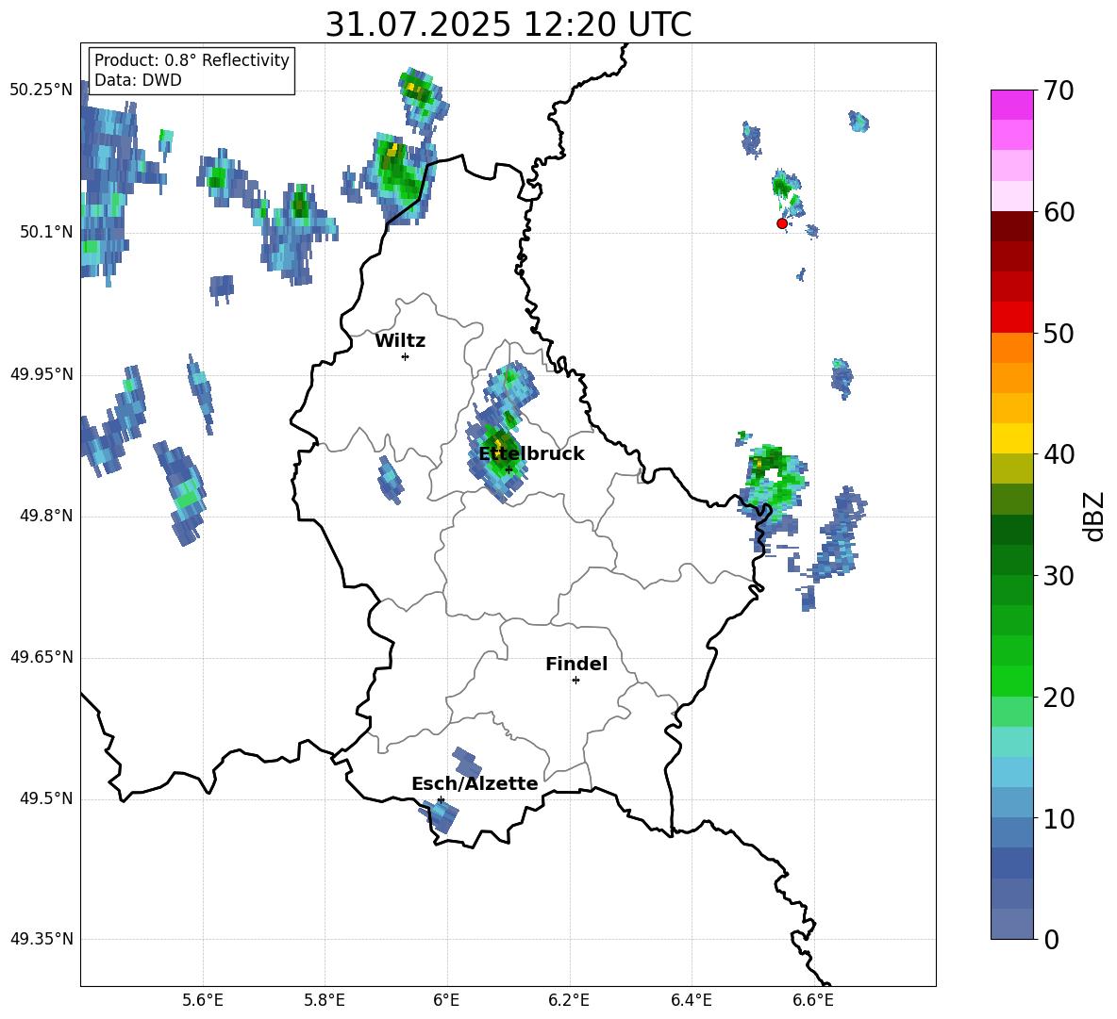Image resolution: width=1117 pixels, height=1019 pixels.
Task: Pick the yellow swatch just above 40 dBZ
Action: [1011, 438]
